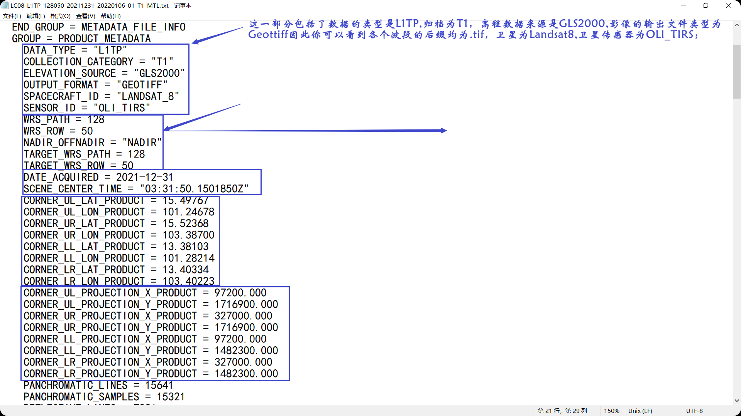
Task: Minimize the Notepad window
Action: click(x=683, y=5)
